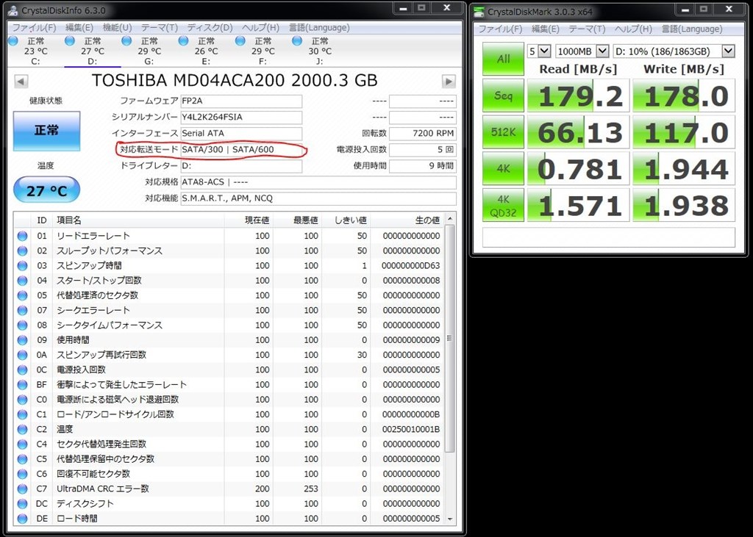Open ファイル(F) menu in CrystalDiskMark
The image size is (753, 537).
(x=500, y=29)
